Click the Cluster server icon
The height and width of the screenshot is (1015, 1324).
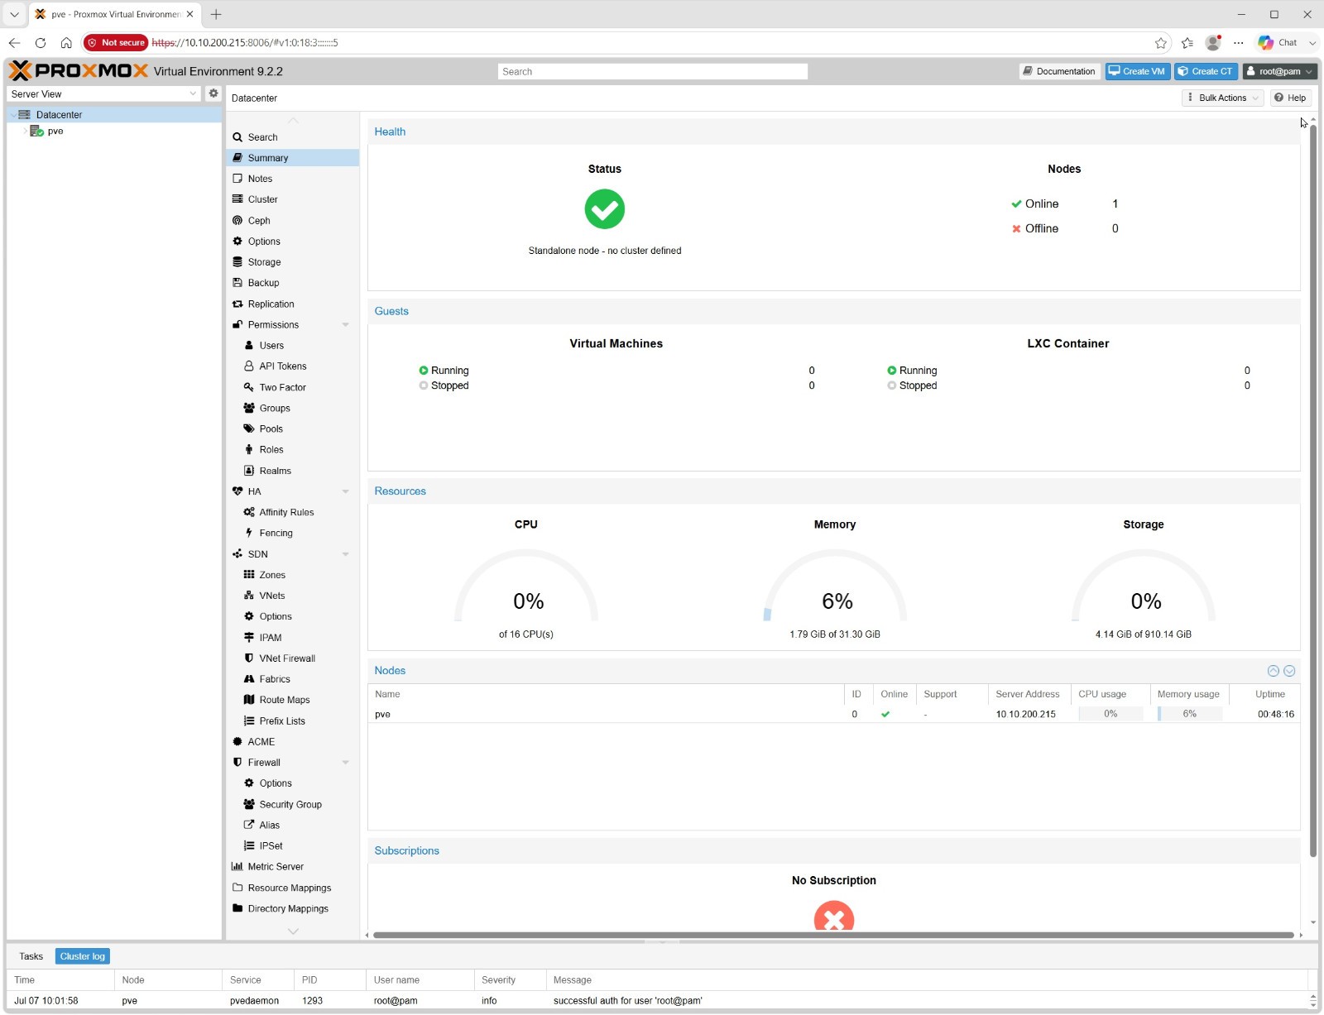(x=237, y=199)
